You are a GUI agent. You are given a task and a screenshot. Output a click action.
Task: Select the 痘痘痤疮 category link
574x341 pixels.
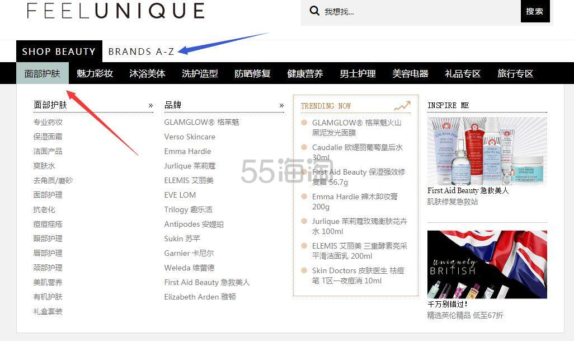point(48,224)
